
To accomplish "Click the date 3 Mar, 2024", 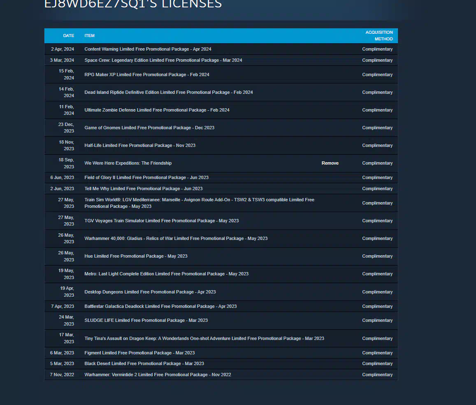I will pyautogui.click(x=62, y=61).
